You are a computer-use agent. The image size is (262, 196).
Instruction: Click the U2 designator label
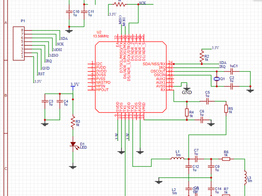click(x=99, y=32)
